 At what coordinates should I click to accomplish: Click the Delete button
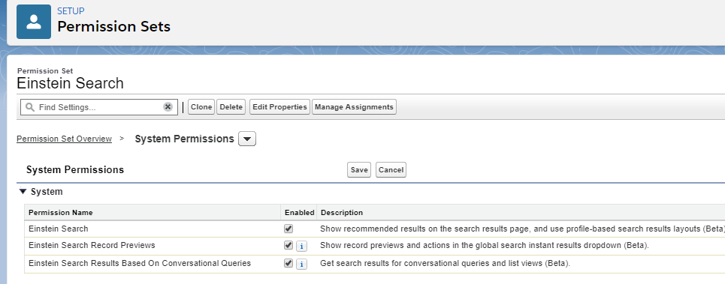pos(231,107)
